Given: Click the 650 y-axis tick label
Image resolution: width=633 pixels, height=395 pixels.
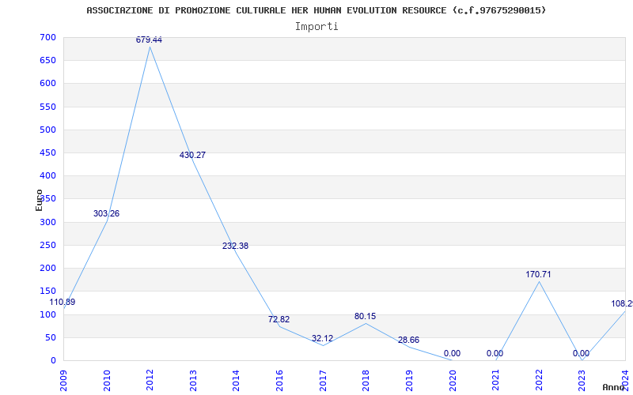Looking at the screenshot, I should (x=47, y=61).
